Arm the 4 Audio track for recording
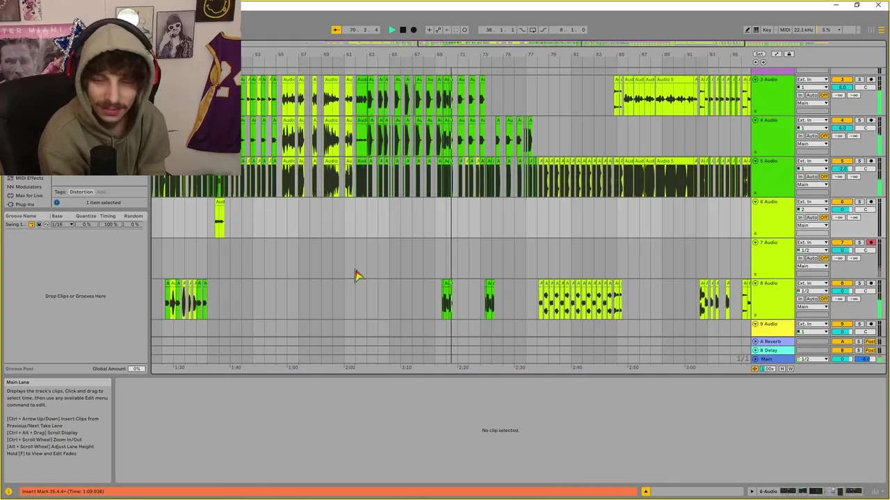 871,120
